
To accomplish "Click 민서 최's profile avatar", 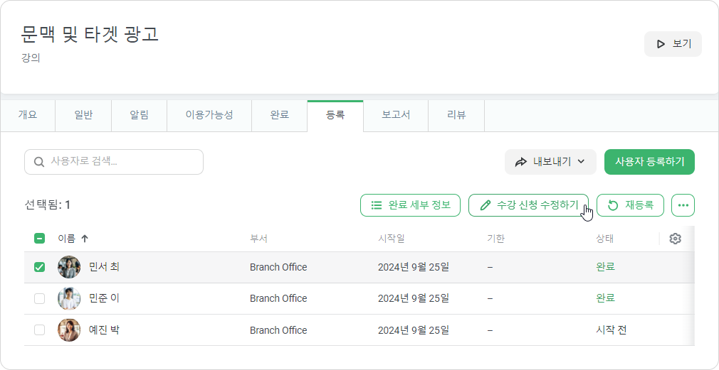I will pyautogui.click(x=69, y=267).
